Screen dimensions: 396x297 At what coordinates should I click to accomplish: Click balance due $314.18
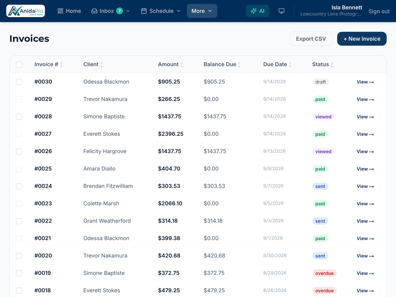[213, 221]
